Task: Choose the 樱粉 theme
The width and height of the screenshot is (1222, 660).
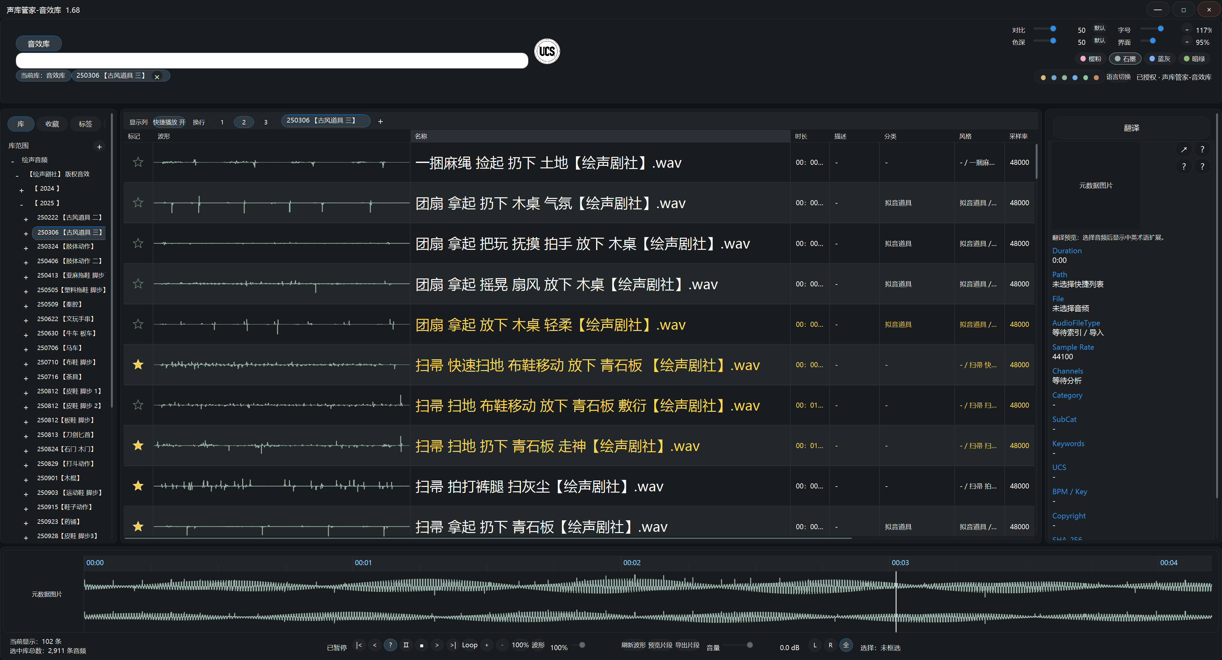Action: 1091,59
